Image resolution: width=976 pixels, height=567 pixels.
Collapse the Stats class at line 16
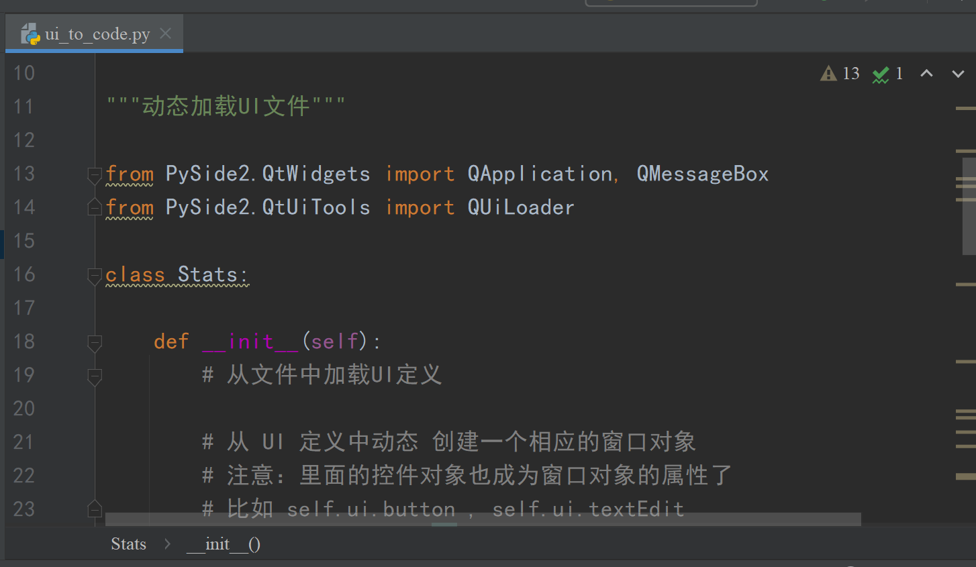[95, 276]
